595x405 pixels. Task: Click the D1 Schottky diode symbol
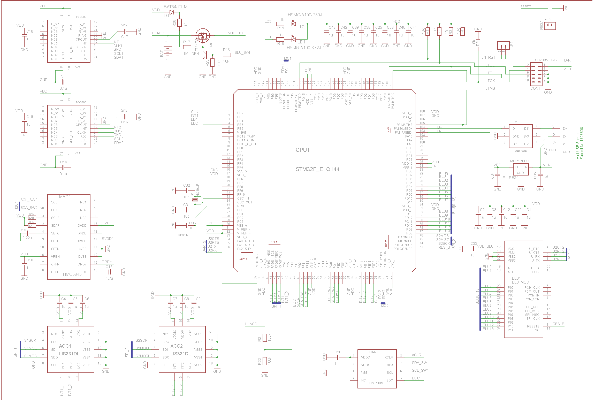(x=172, y=12)
